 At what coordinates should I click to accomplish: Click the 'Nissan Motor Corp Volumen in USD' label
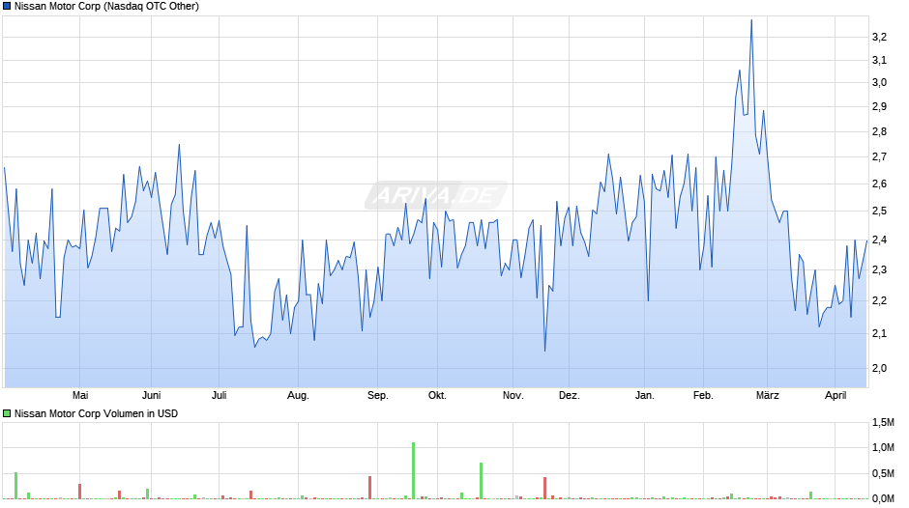tap(97, 413)
